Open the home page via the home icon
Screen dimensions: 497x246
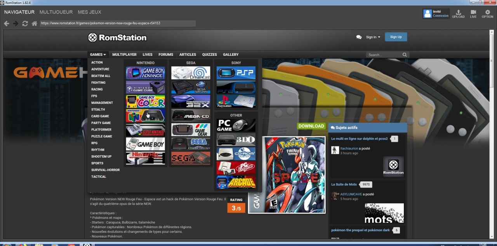point(34,23)
